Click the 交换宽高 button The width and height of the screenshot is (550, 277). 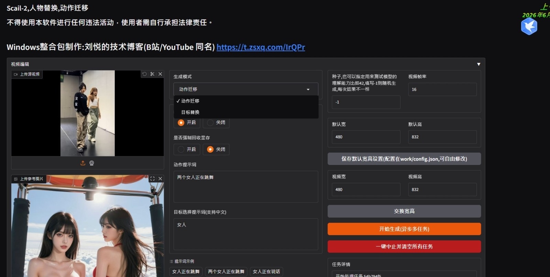click(404, 211)
